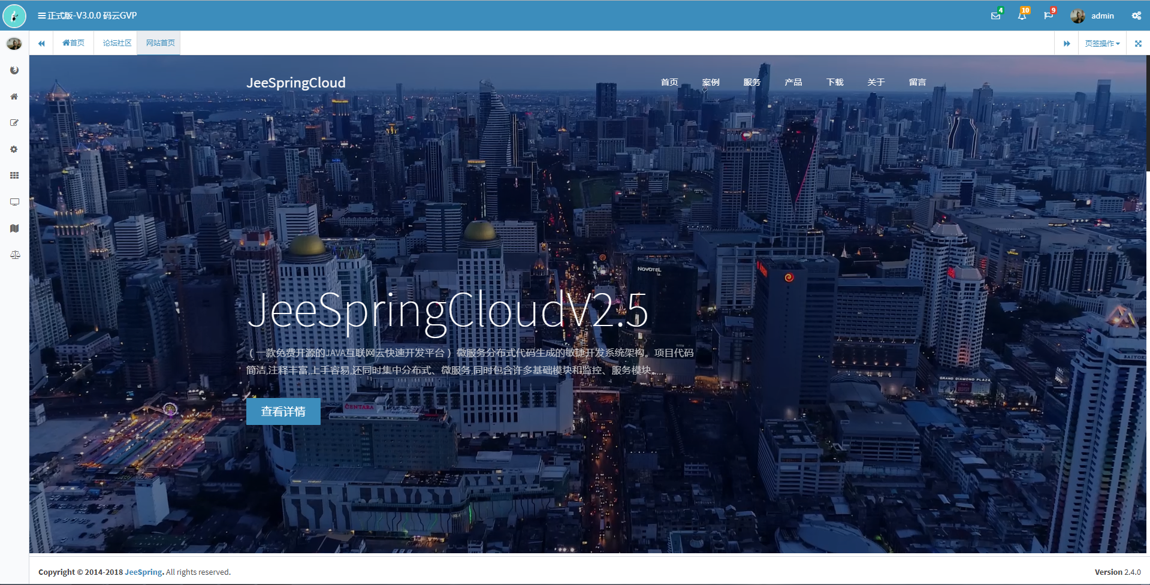This screenshot has width=1150, height=585.
Task: Open the flag tasks icon
Action: click(1048, 16)
